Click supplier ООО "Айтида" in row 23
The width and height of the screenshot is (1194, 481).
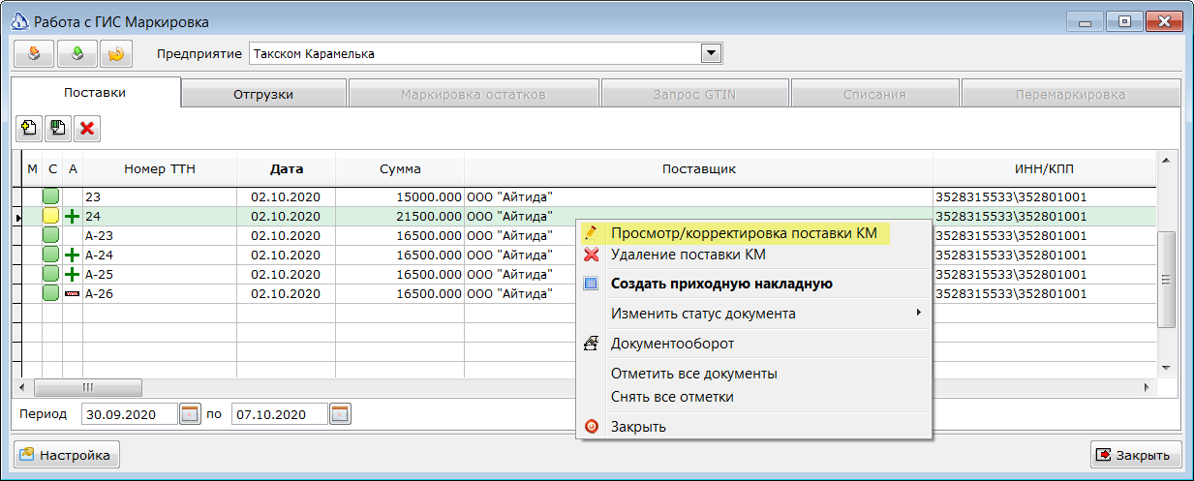click(x=699, y=196)
